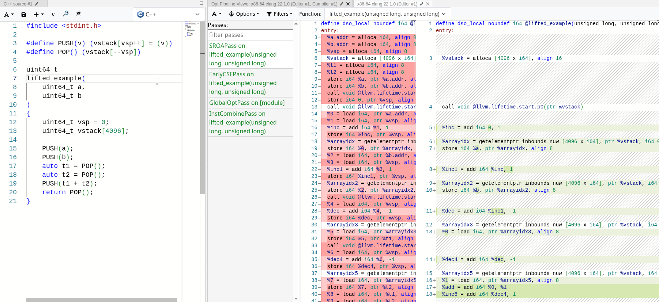Image resolution: width=659 pixels, height=302 pixels.
Task: Click the quick-bench runner icon in editor toolbar
Action: pyautogui.click(x=78, y=14)
